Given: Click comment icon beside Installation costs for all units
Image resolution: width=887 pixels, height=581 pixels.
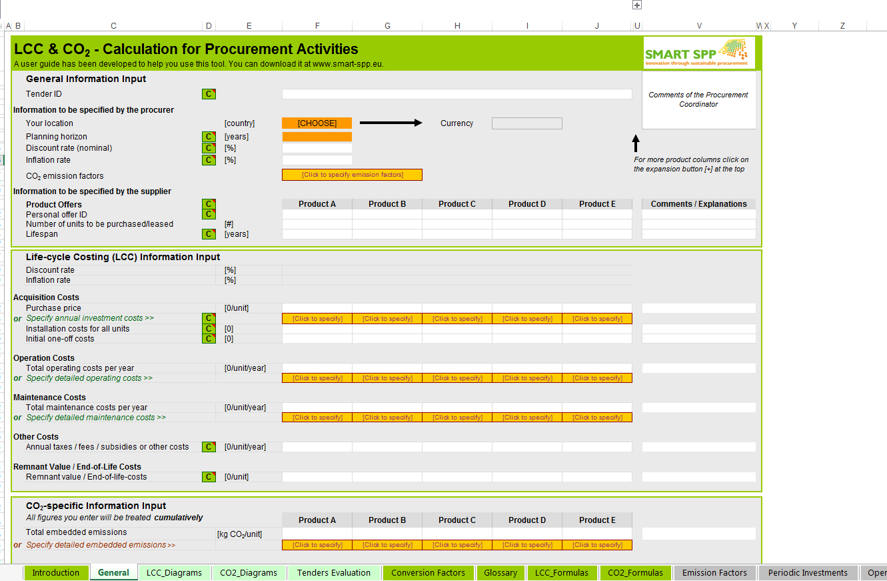Looking at the screenshot, I should click(209, 329).
